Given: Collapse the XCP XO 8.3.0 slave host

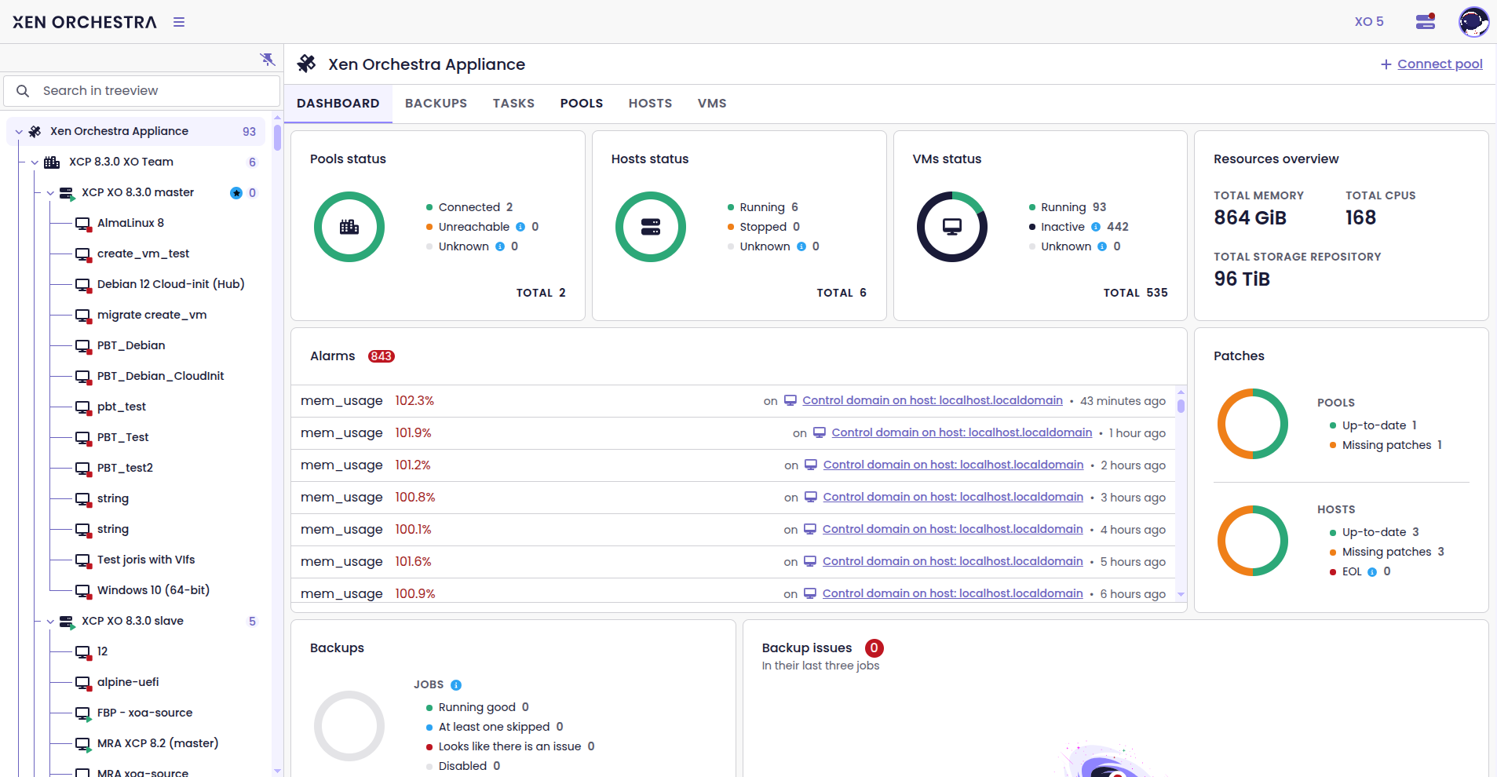Looking at the screenshot, I should pos(50,622).
